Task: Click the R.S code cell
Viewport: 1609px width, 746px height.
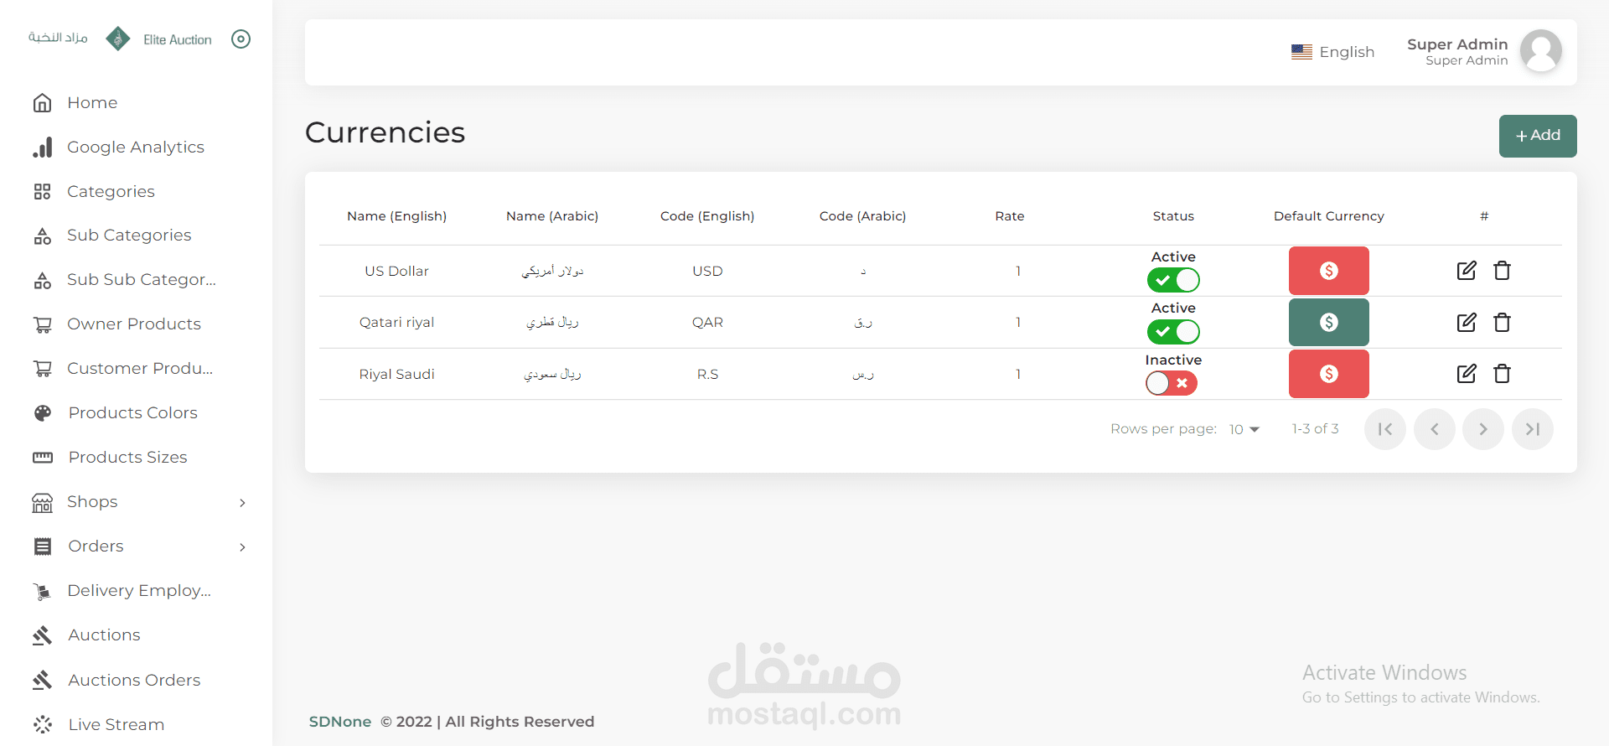Action: (707, 375)
